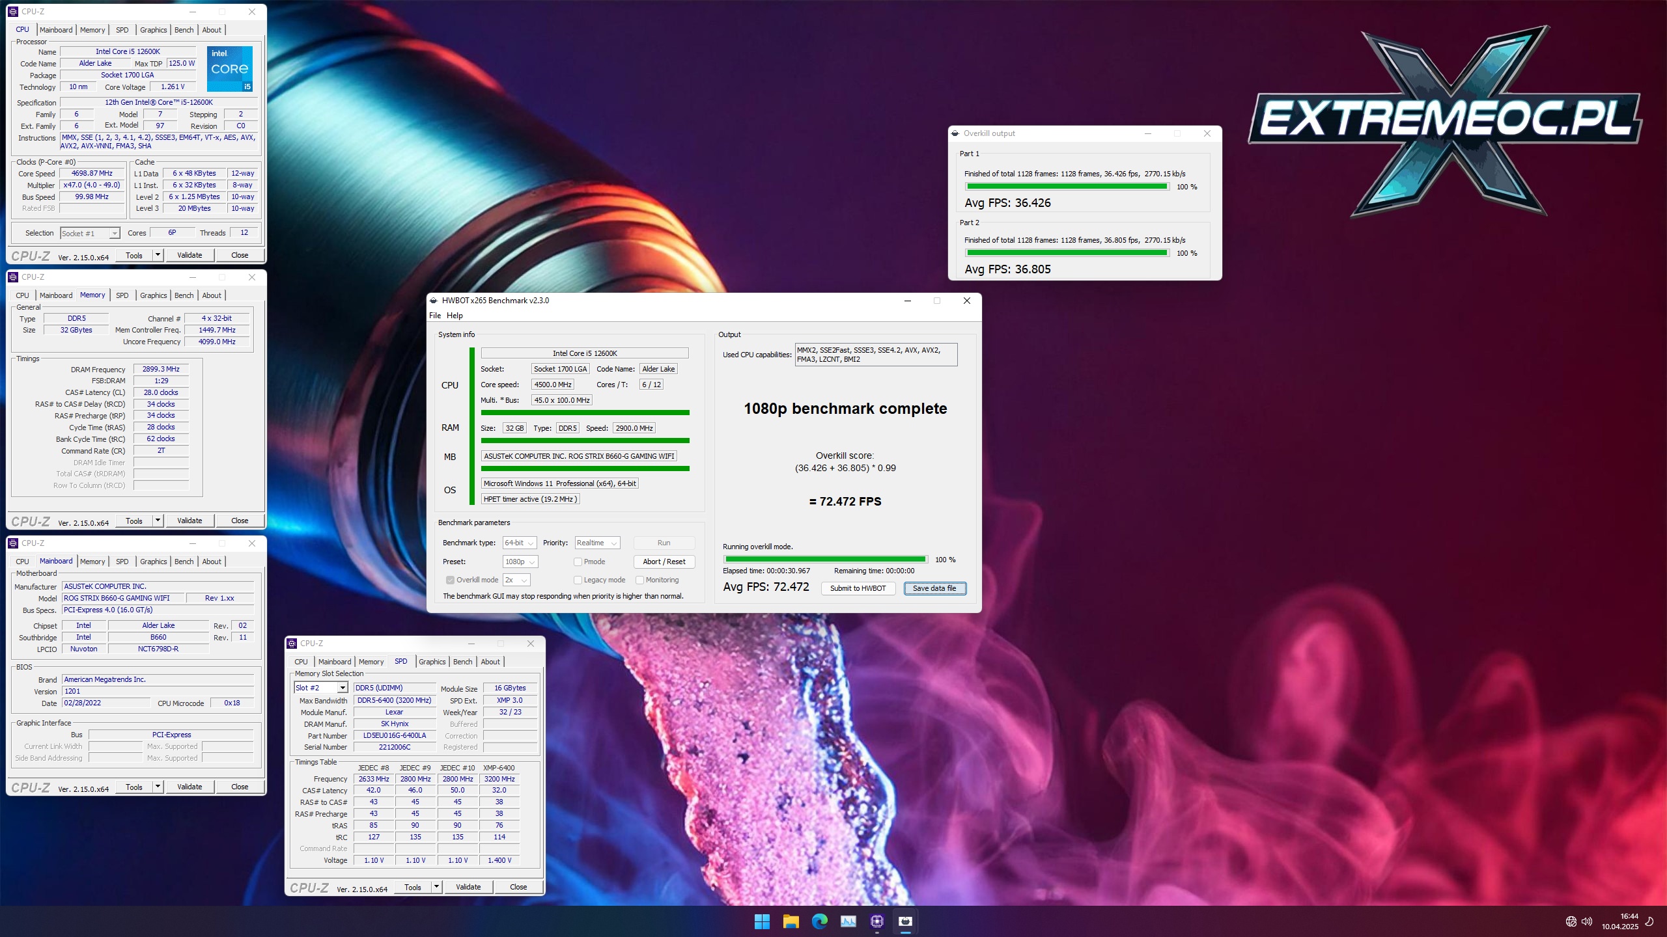1667x937 pixels.
Task: Close the Overkill output window
Action: pos(1207,133)
